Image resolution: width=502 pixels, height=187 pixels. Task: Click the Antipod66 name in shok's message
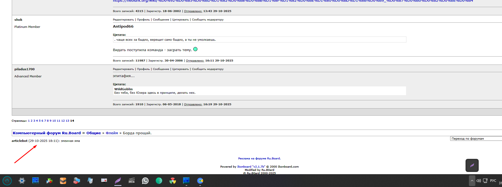123,27
